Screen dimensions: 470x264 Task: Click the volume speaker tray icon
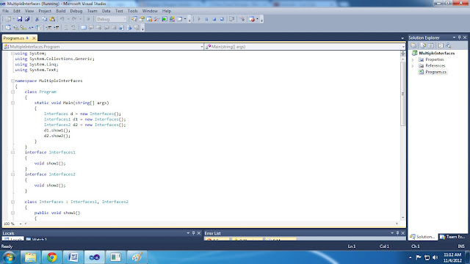435,257
